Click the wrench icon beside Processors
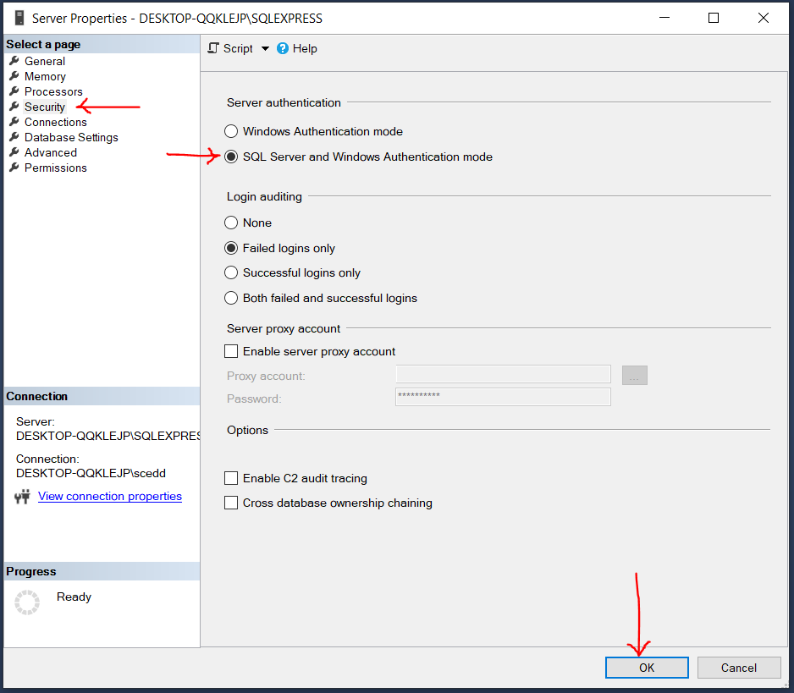 coord(14,91)
